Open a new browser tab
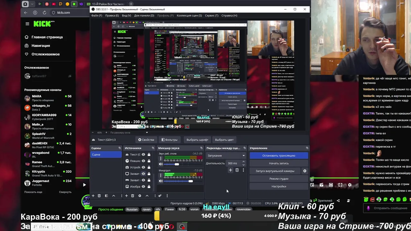Image resolution: width=411 pixels, height=231 pixels. (x=131, y=4)
